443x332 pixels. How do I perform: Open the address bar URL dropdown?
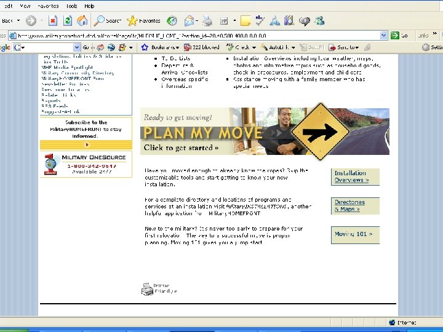[x=383, y=35]
